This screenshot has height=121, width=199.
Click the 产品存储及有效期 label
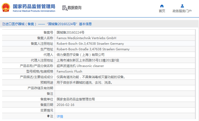[x=40, y=88]
